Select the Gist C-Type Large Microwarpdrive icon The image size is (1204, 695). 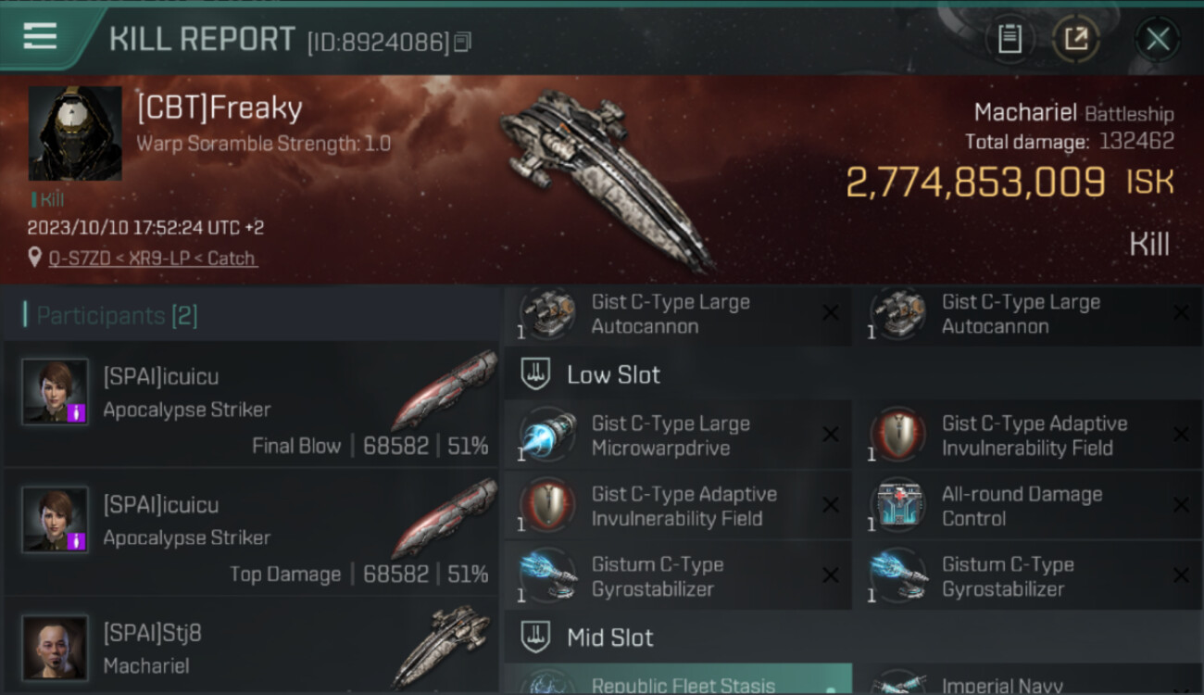point(547,435)
